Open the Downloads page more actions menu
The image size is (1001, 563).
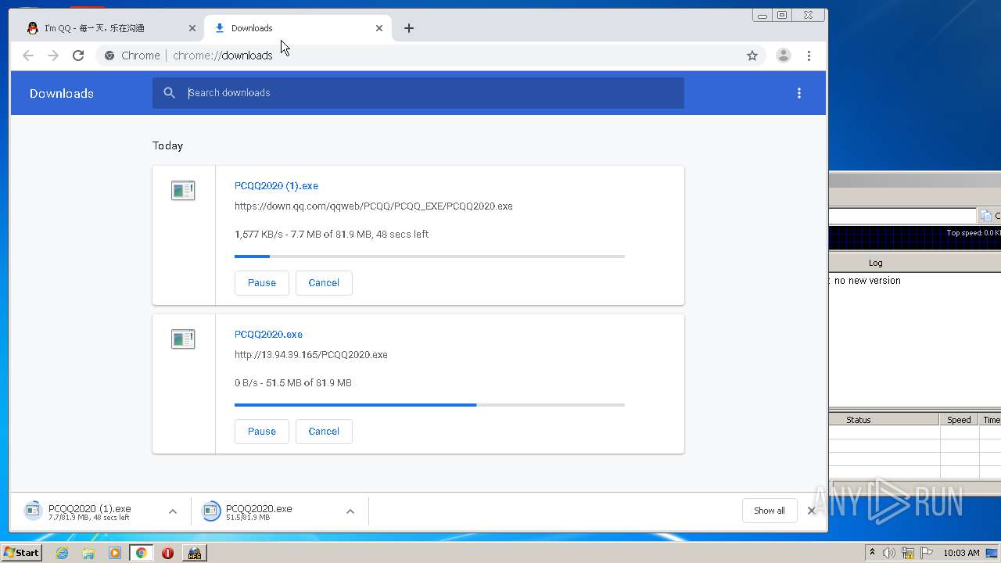(798, 93)
